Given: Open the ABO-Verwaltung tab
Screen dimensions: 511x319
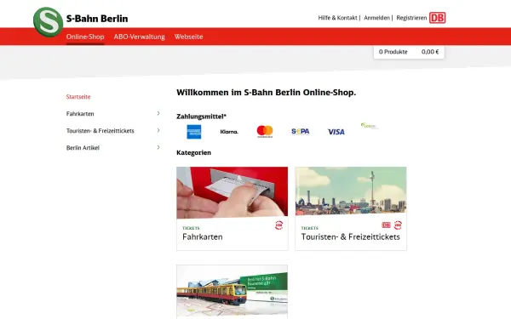Looking at the screenshot, I should (x=139, y=37).
